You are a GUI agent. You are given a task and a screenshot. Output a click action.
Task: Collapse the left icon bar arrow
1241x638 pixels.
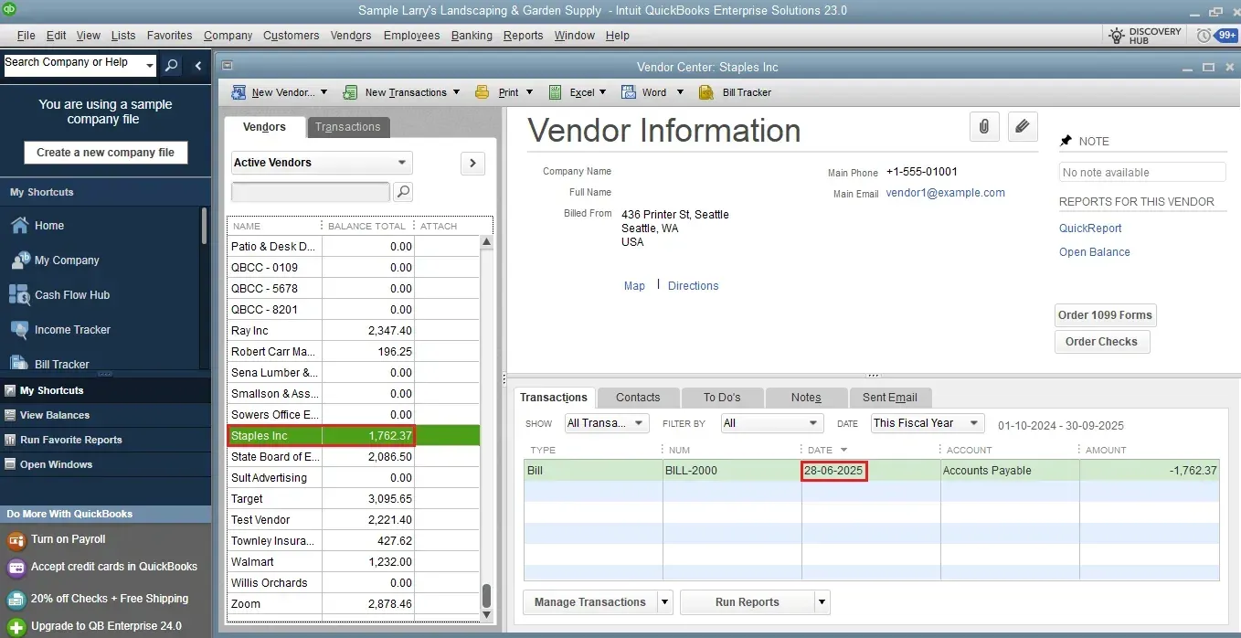[198, 65]
